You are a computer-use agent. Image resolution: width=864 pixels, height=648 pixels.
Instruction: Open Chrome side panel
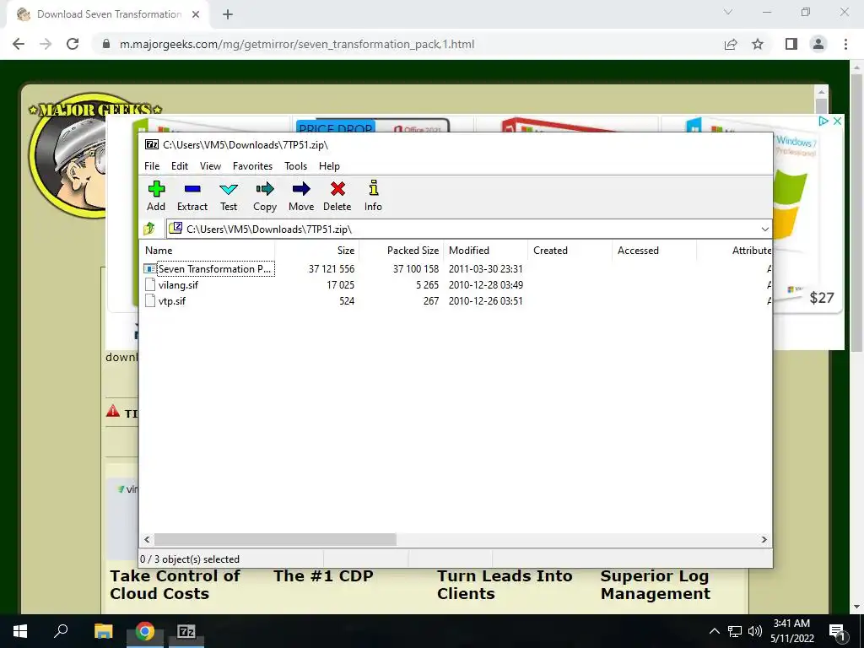tap(791, 44)
